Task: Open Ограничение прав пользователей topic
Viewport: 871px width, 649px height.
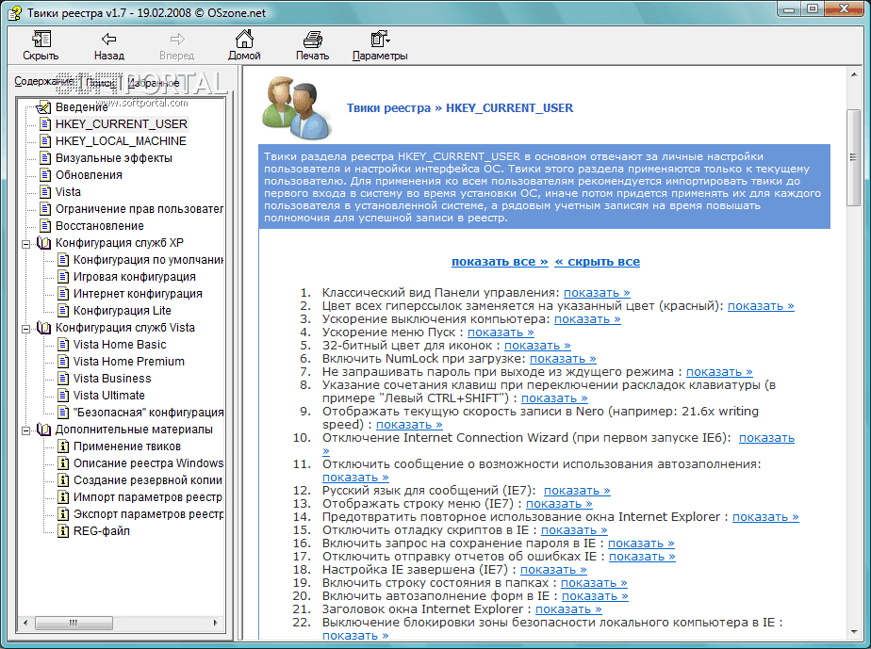Action: (139, 209)
